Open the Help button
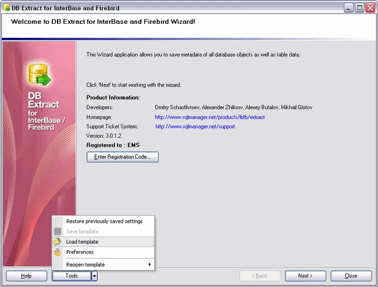The height and width of the screenshot is (287, 378). tap(26, 276)
